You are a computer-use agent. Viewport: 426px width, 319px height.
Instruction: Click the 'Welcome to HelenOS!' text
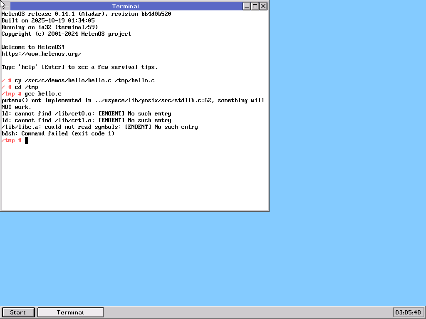click(x=33, y=47)
